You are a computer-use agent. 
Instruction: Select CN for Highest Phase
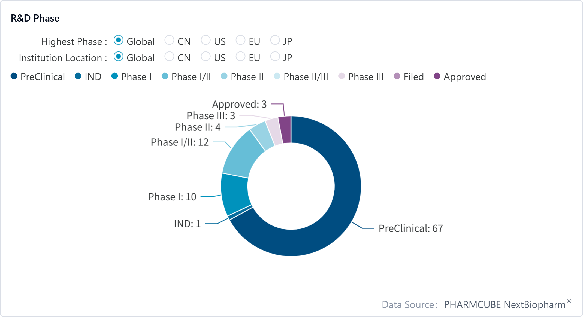coord(169,40)
